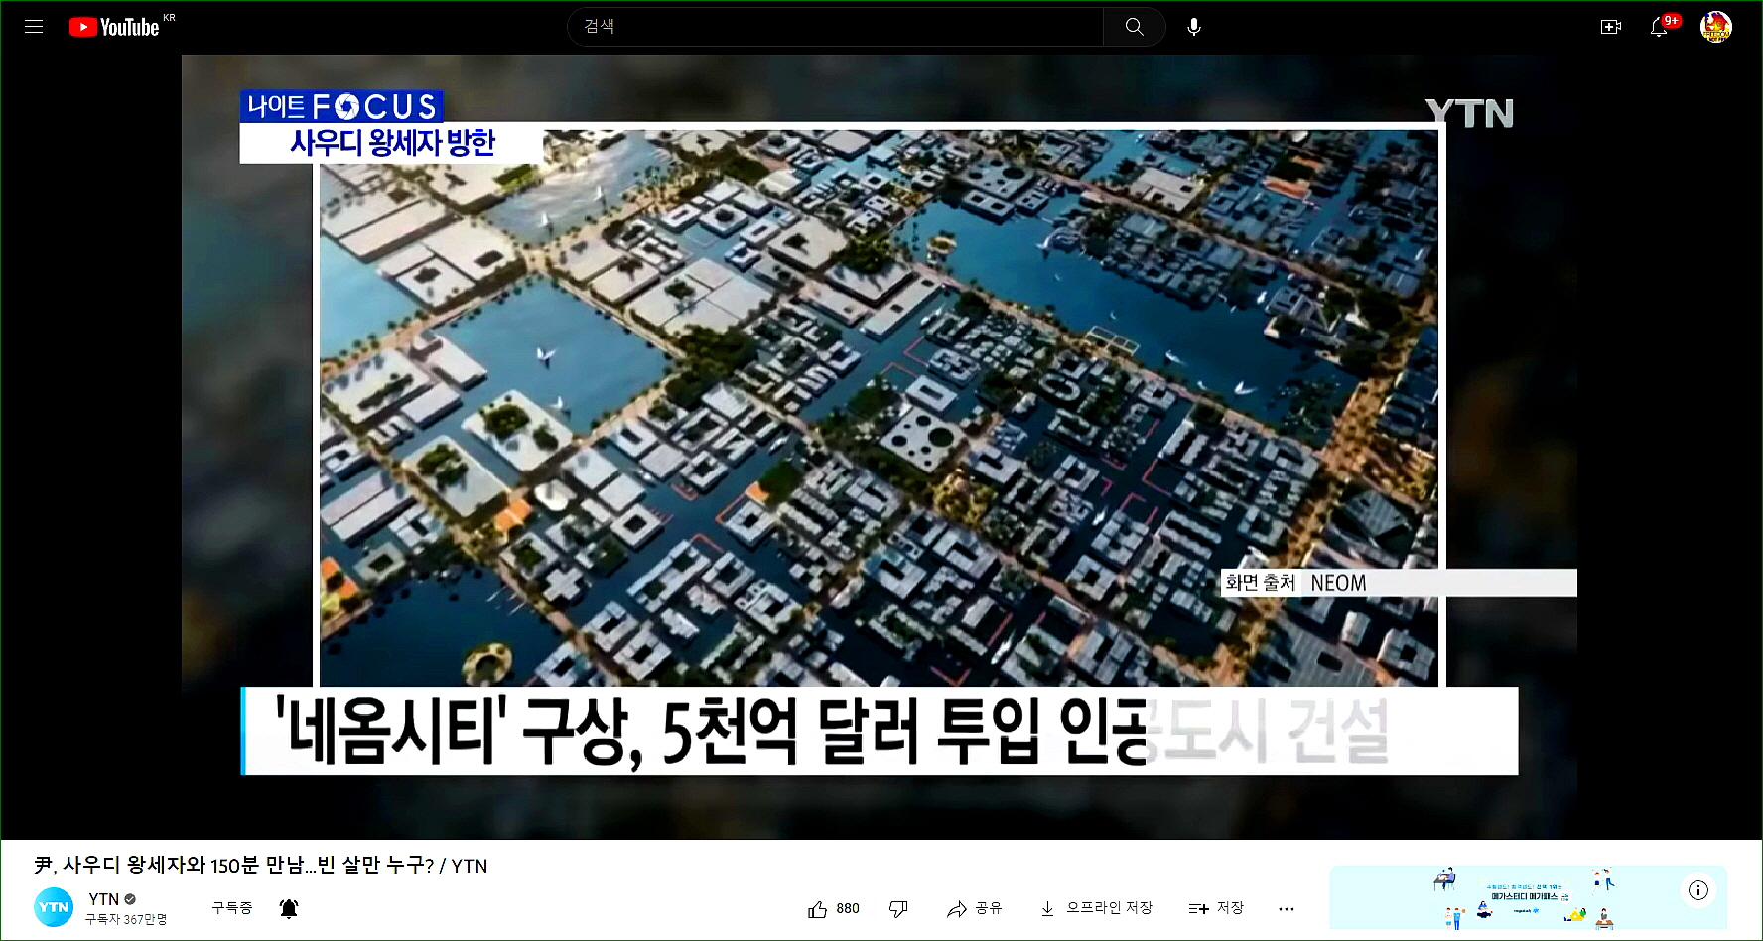
Task: Download video with 오프라인 저장
Action: [x=1096, y=909]
